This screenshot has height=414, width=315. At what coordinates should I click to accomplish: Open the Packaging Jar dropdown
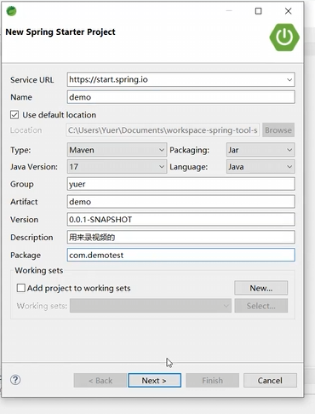(x=261, y=150)
